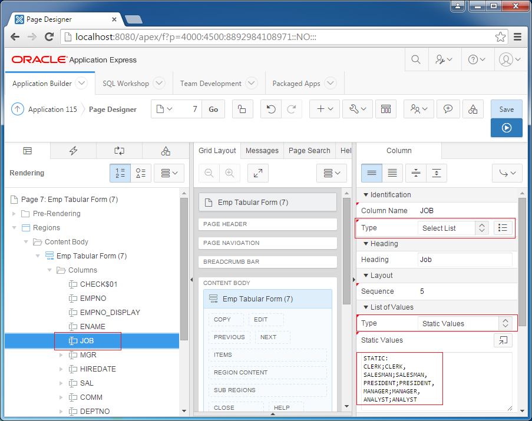Screen dimensions: 532x421
Task: Open the Static Values code editor icon
Action: click(x=503, y=340)
